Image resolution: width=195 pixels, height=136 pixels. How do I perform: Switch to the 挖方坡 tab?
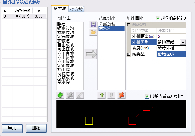(x=76, y=9)
